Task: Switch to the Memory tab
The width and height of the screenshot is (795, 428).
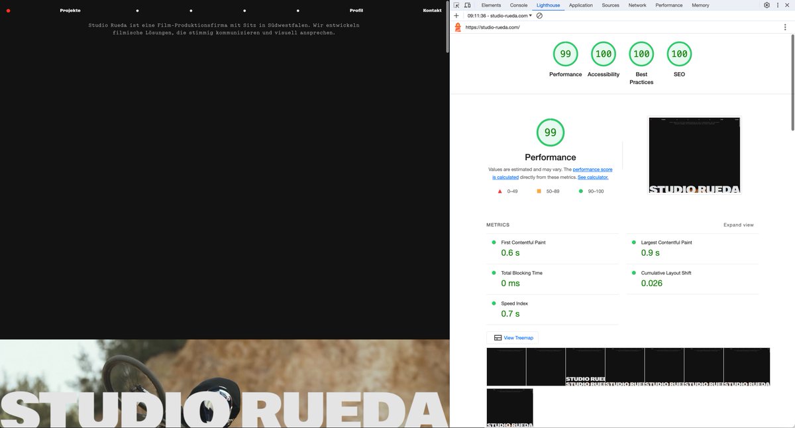Action: coord(700,5)
